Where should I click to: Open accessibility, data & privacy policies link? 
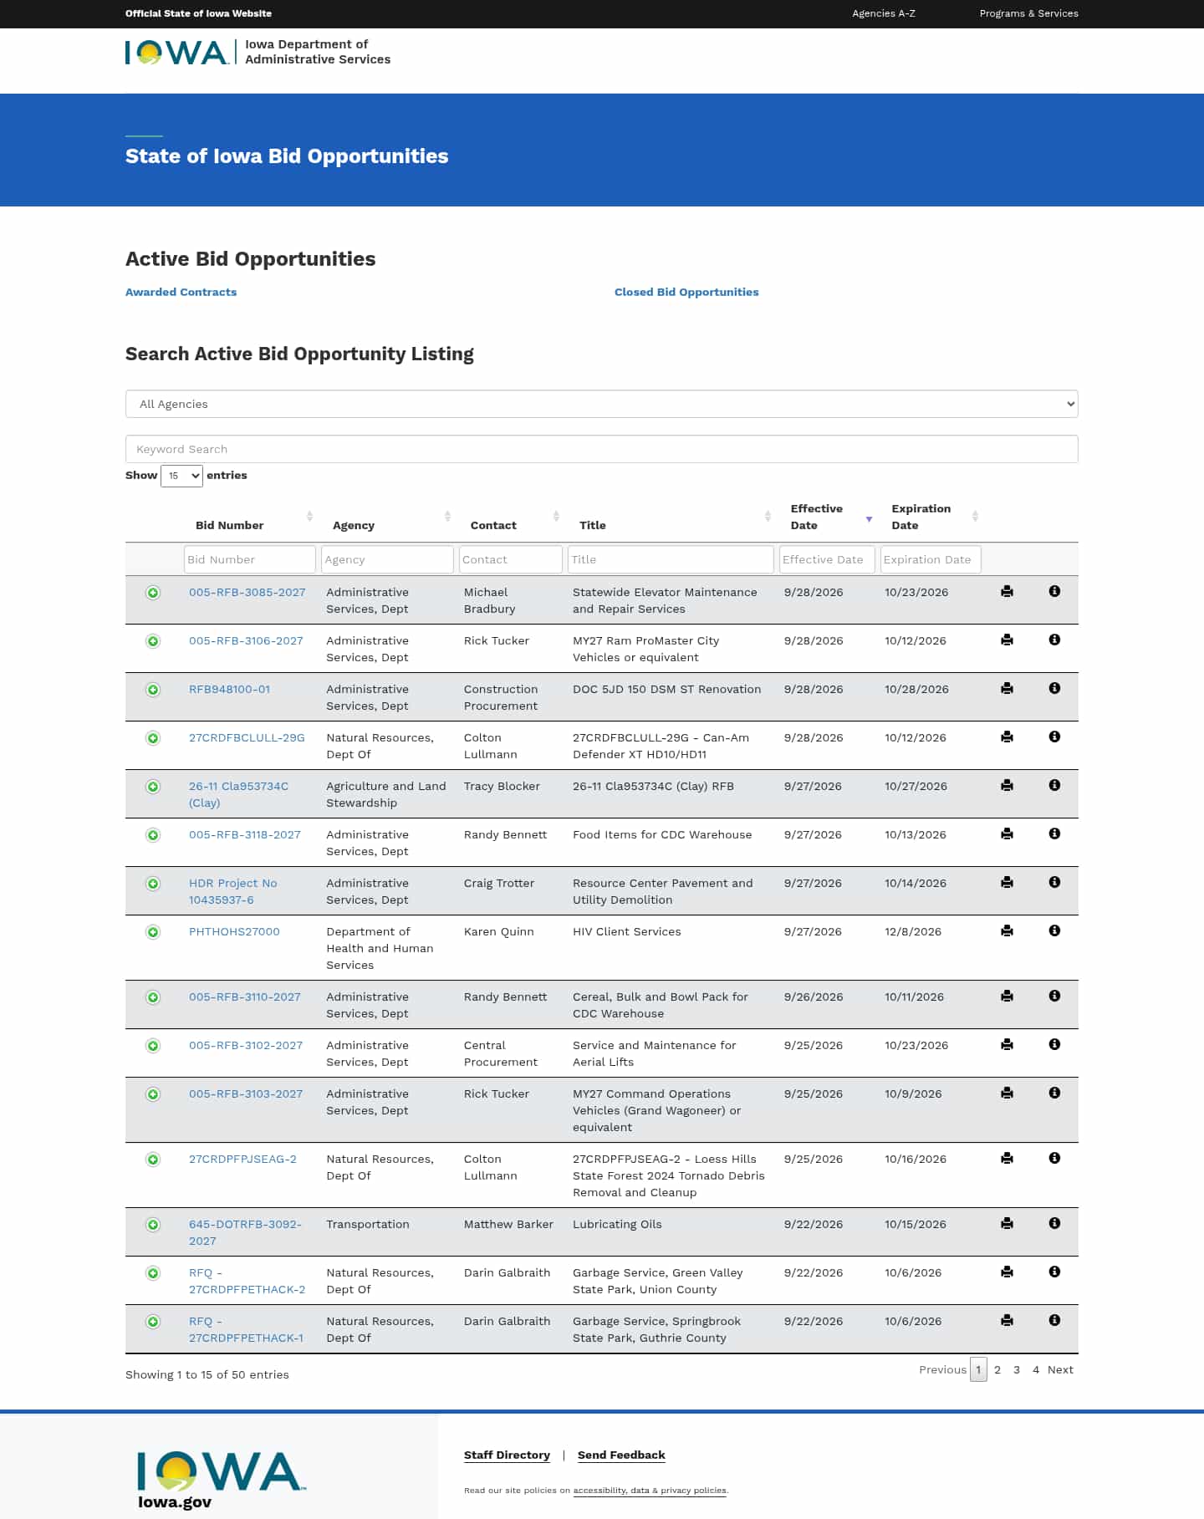(x=650, y=1490)
